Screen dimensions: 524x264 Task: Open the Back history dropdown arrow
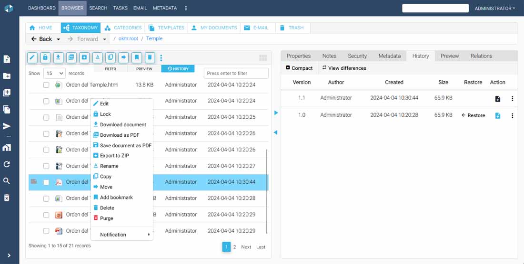(x=59, y=39)
